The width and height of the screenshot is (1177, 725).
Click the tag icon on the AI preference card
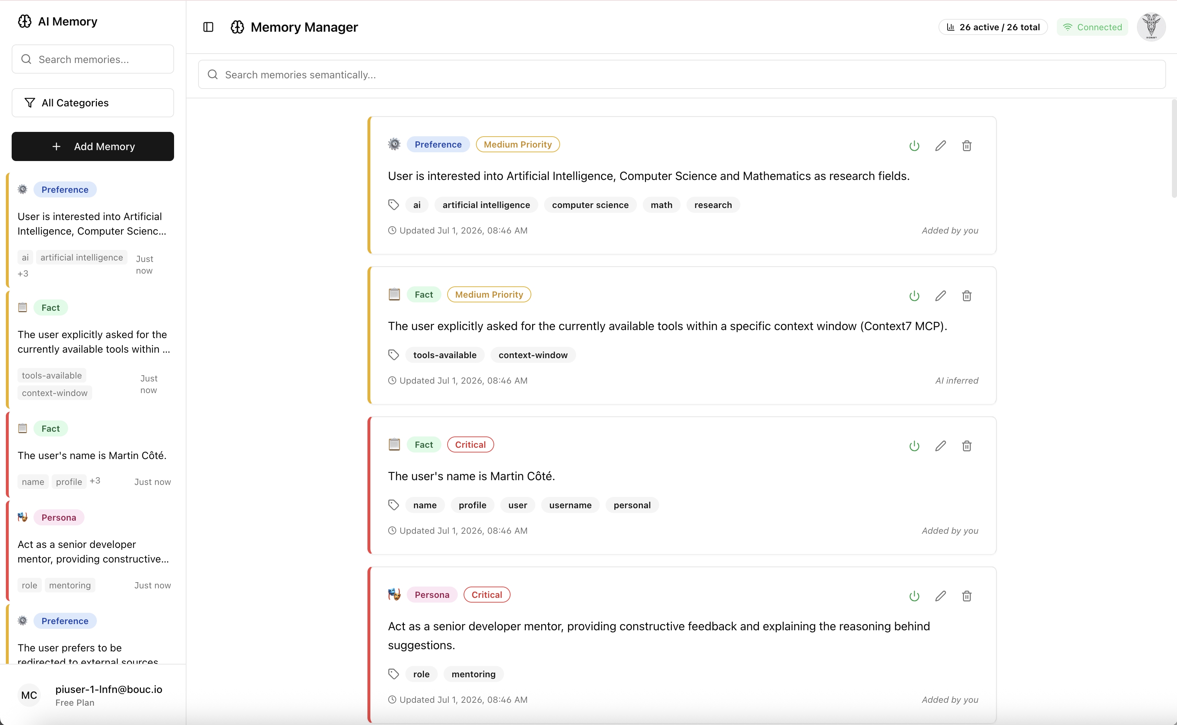click(x=393, y=205)
